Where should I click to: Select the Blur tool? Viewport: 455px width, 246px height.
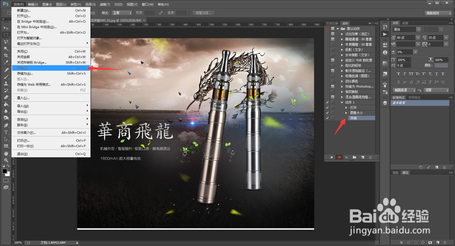(x=6, y=111)
